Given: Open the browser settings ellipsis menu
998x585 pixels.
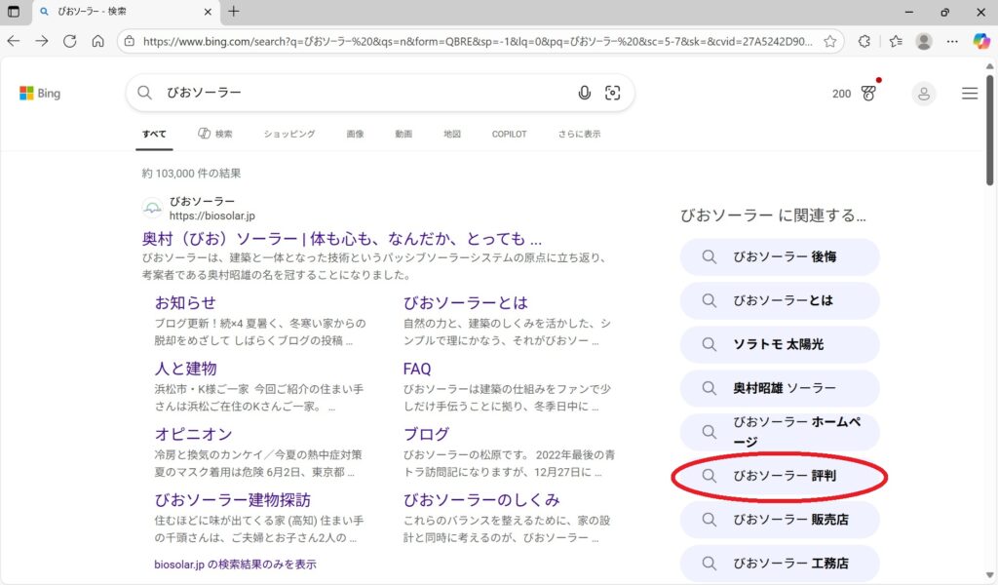Looking at the screenshot, I should (x=952, y=41).
